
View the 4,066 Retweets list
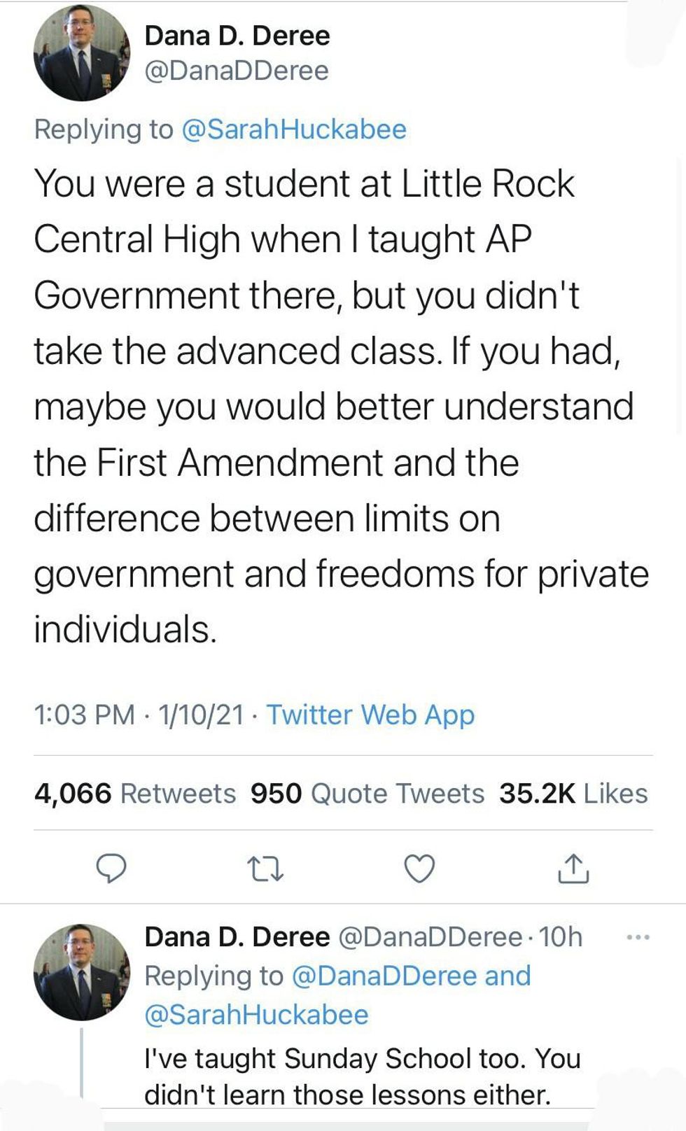pyautogui.click(x=135, y=794)
